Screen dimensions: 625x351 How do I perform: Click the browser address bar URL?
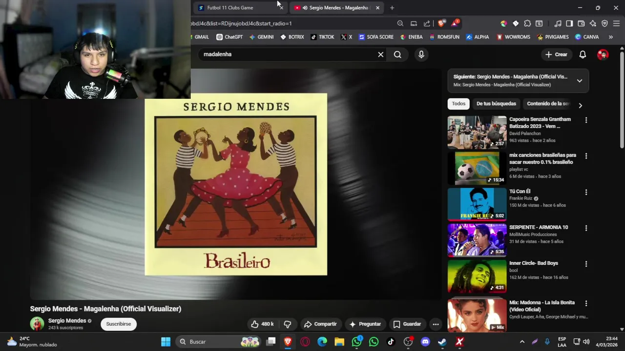pyautogui.click(x=241, y=23)
